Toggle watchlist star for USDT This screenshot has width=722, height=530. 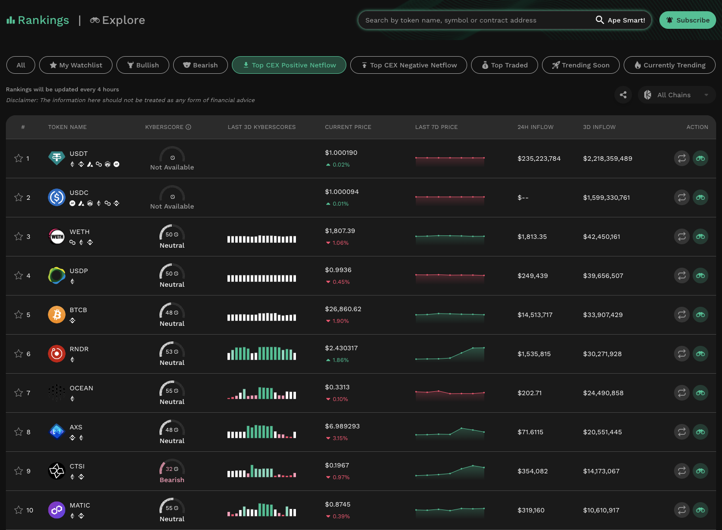[19, 158]
